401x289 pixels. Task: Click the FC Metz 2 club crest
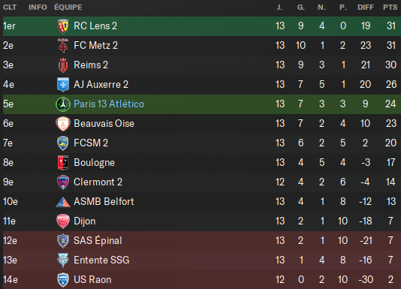pyautogui.click(x=63, y=46)
